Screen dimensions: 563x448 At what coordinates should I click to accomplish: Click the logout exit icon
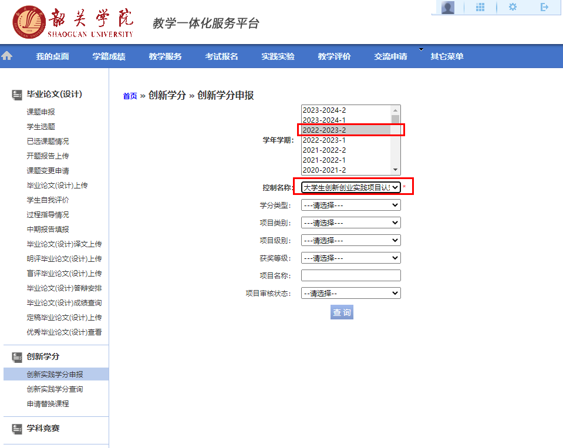(544, 7)
